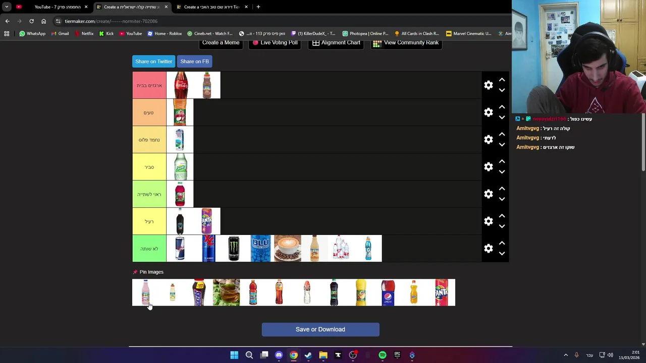Select the active שתייה קלה ישראלית tab
The width and height of the screenshot is (646, 363).
132,7
